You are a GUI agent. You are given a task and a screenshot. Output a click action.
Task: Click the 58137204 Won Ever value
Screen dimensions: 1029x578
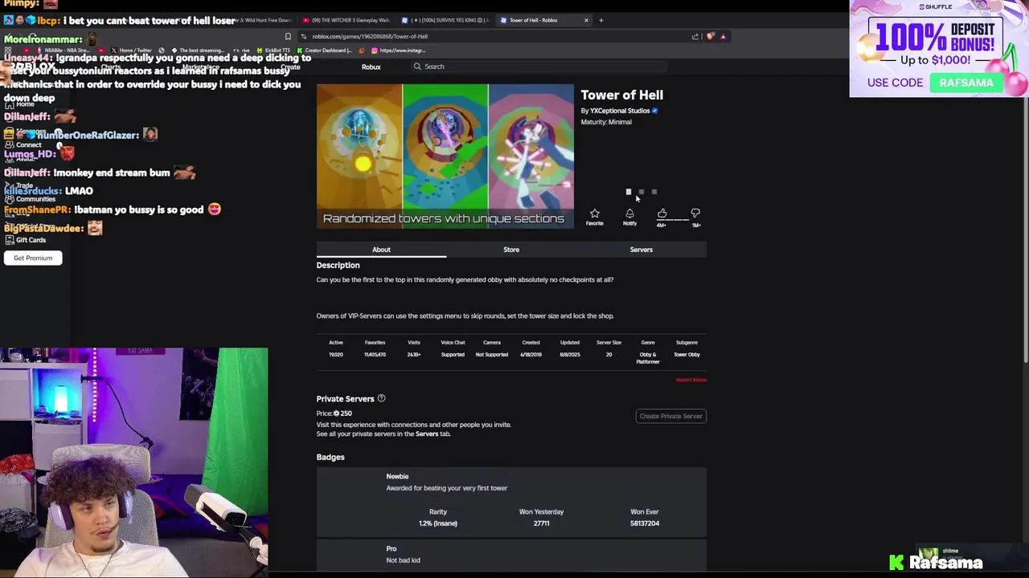coord(645,523)
